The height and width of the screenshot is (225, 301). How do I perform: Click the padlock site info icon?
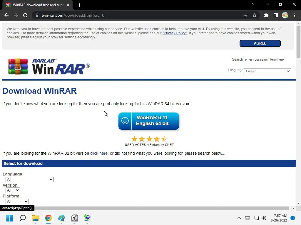pos(37,15)
